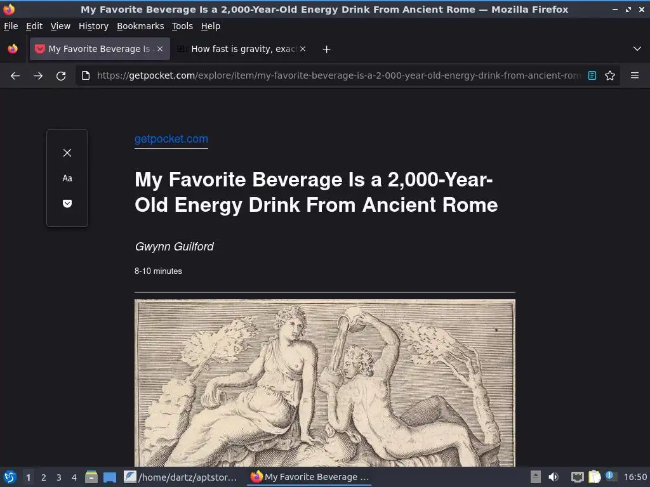
Task: Open a new tab
Action: coord(327,49)
